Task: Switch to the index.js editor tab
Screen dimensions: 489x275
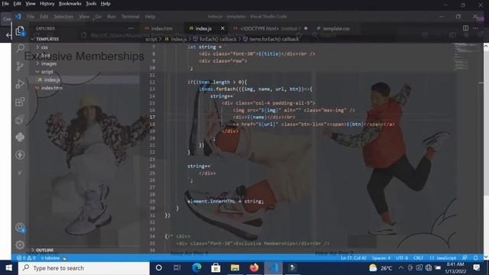Action: [203, 28]
